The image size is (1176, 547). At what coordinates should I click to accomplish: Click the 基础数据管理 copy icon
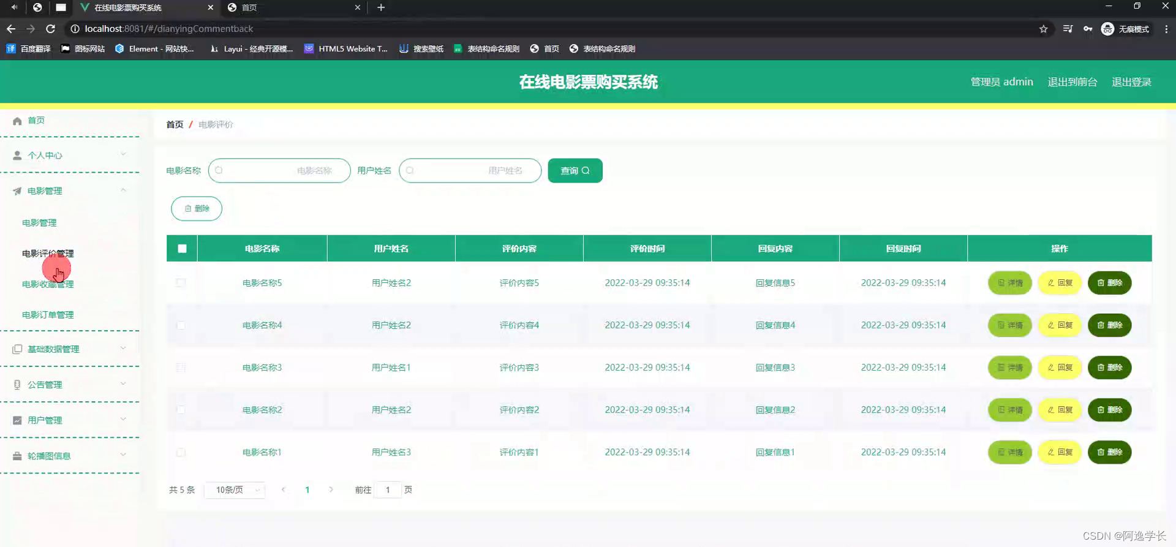pos(17,349)
